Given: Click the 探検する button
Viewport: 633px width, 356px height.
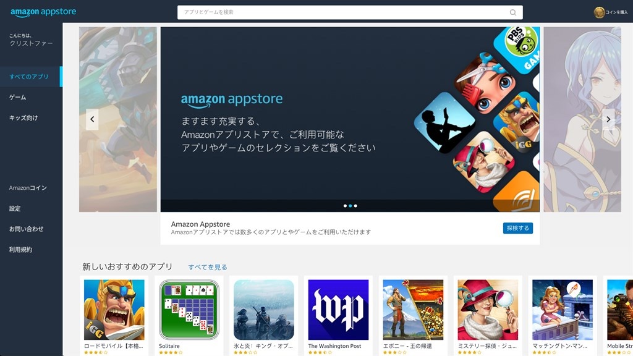Looking at the screenshot, I should [518, 228].
